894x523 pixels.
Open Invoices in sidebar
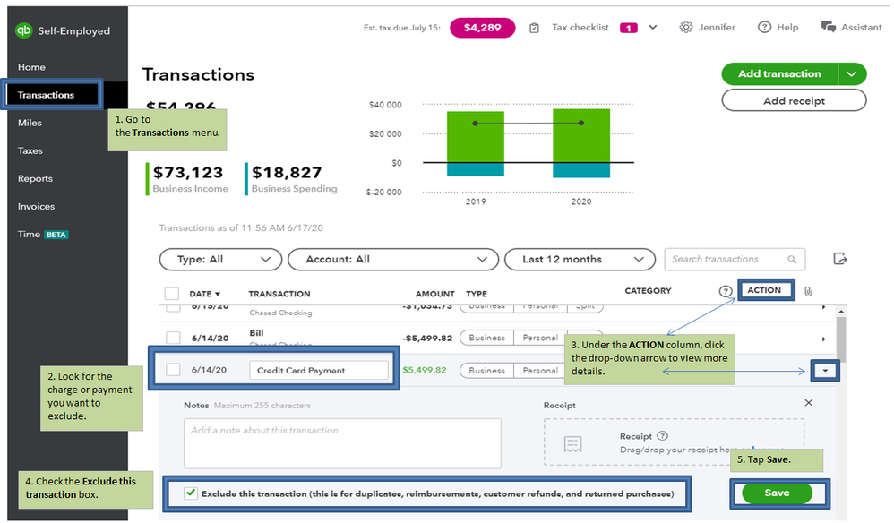click(36, 207)
